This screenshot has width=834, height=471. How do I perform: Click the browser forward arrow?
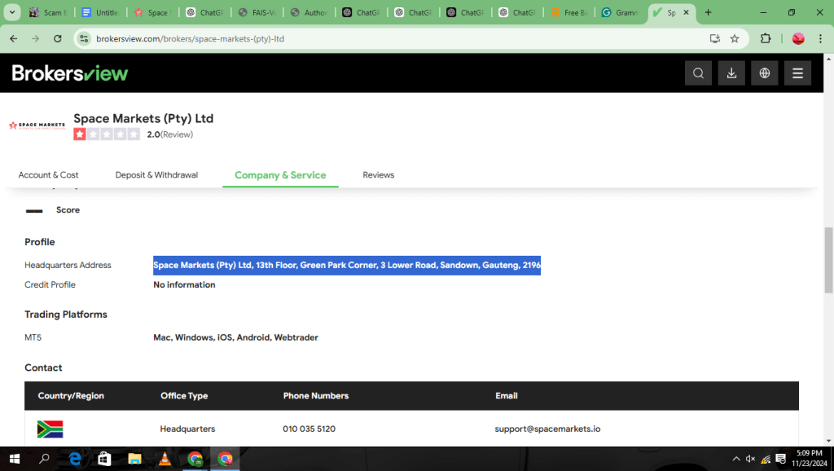[x=36, y=38]
